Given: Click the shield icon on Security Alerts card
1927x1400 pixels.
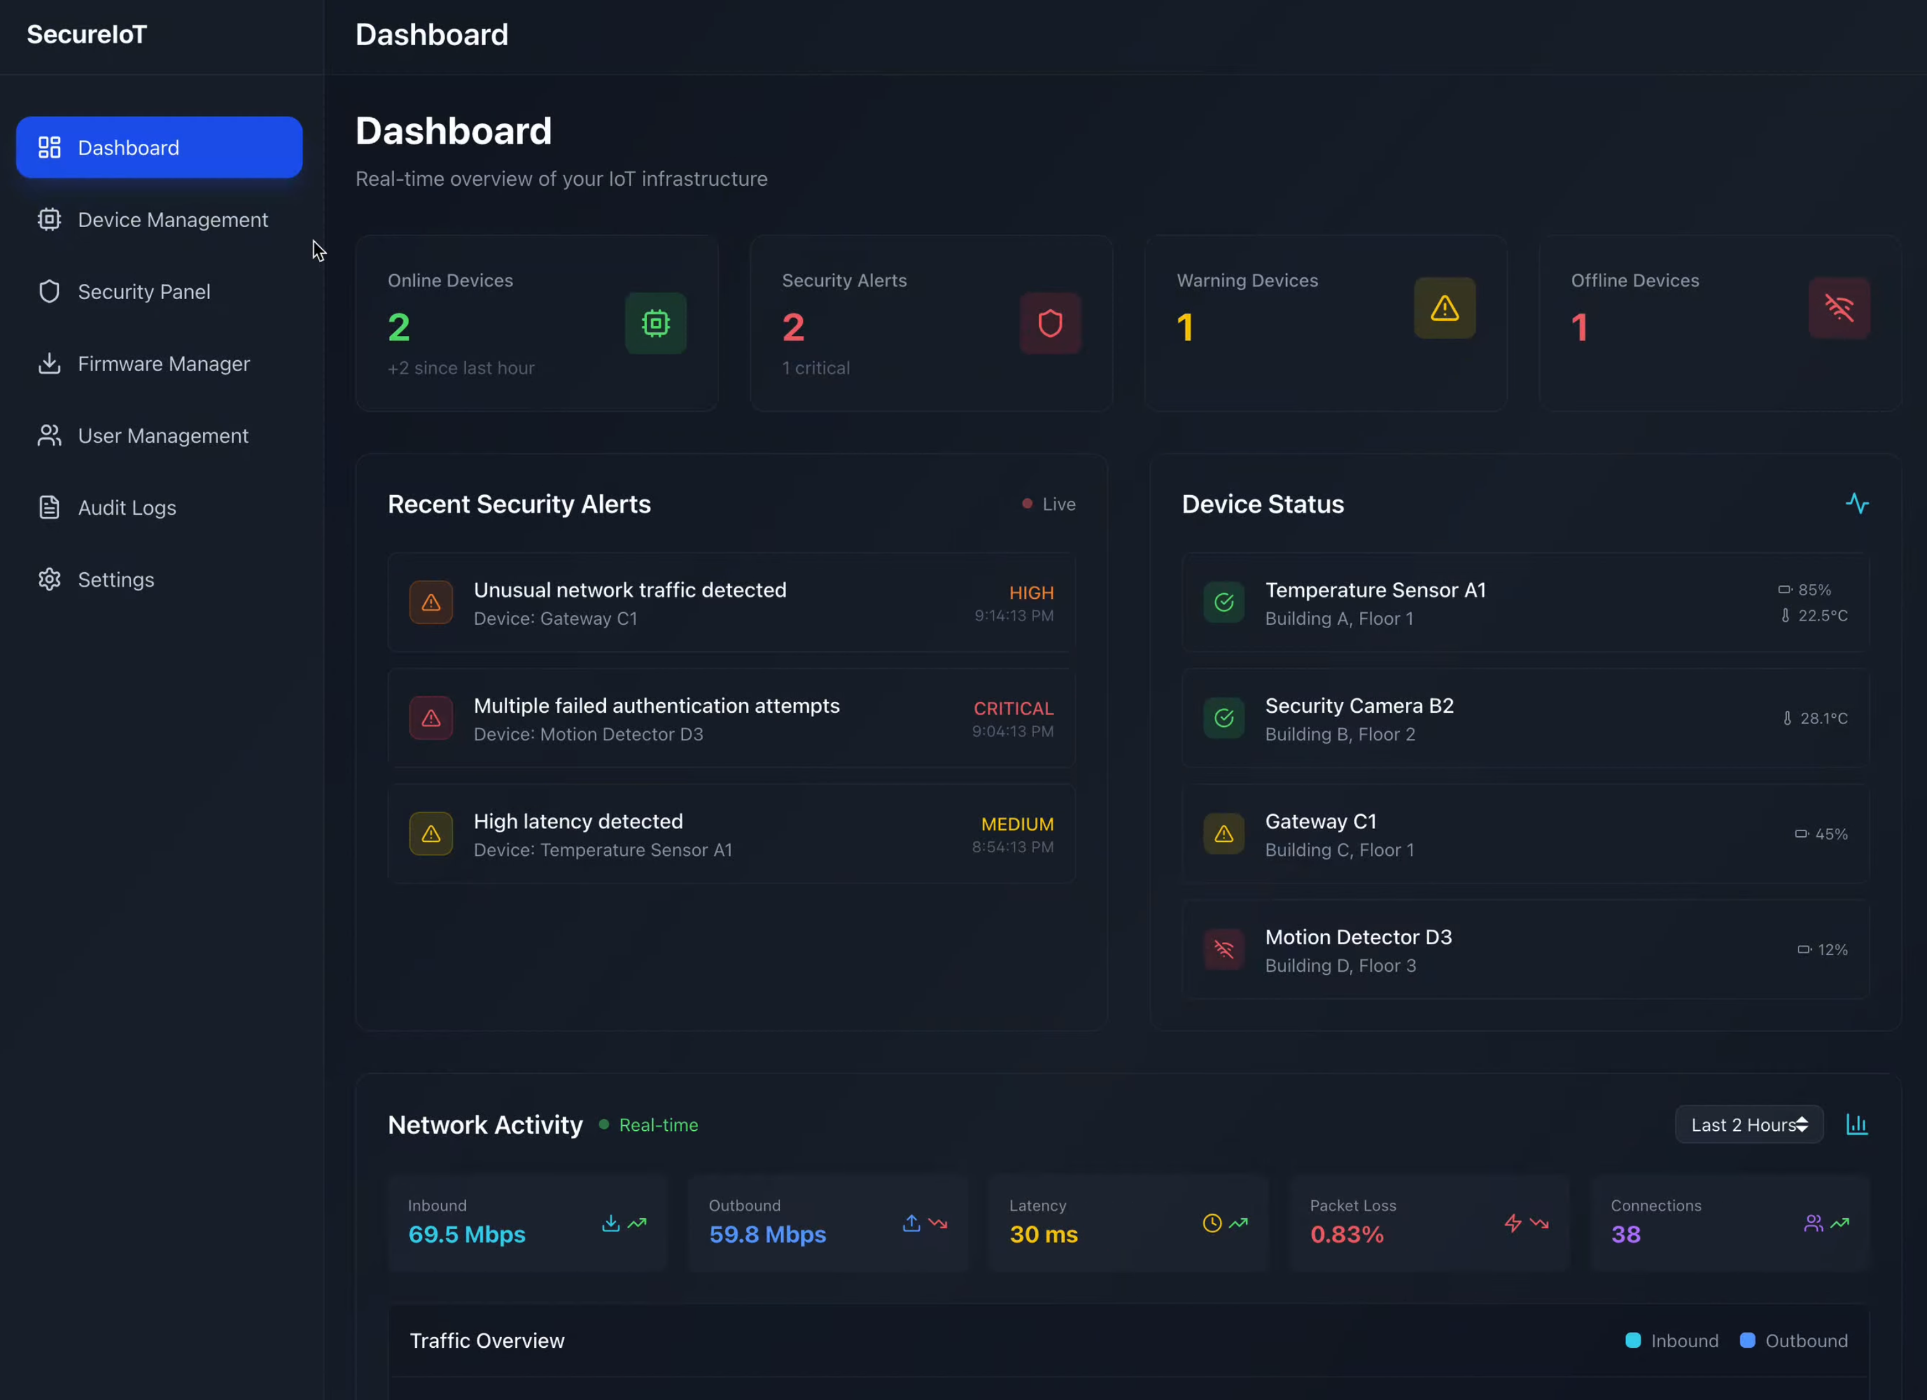Looking at the screenshot, I should 1050,323.
